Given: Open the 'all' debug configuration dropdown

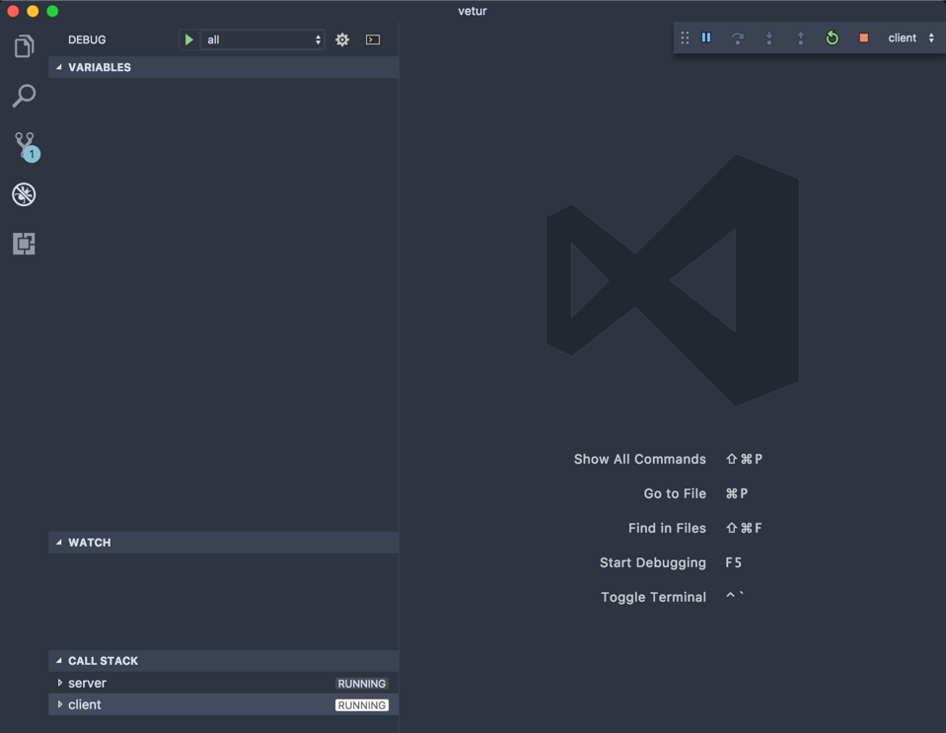Looking at the screenshot, I should pyautogui.click(x=262, y=39).
